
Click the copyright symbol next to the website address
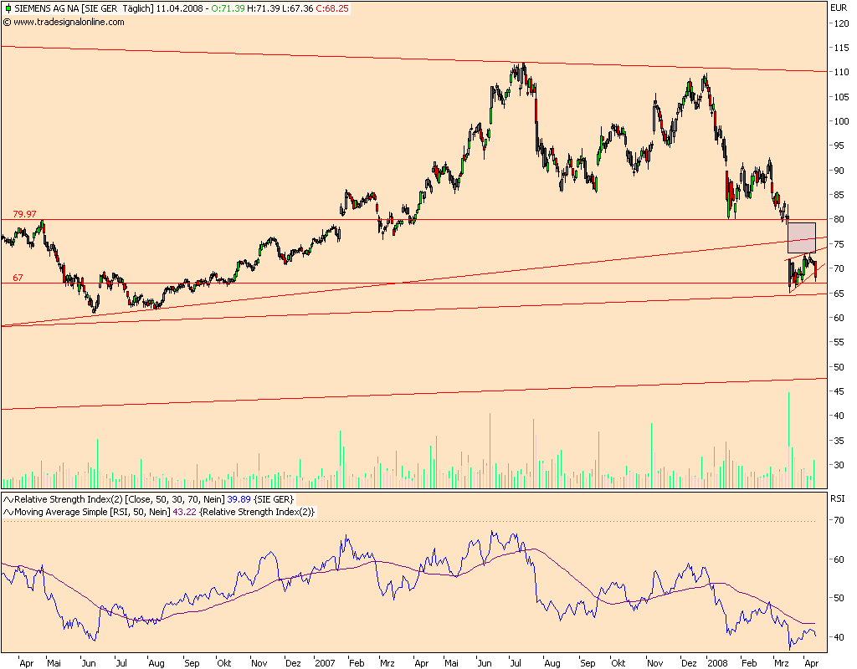8,23
